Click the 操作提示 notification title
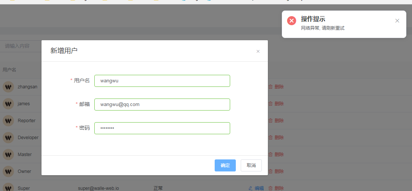Screen dimensions: 412x191 pyautogui.click(x=313, y=19)
